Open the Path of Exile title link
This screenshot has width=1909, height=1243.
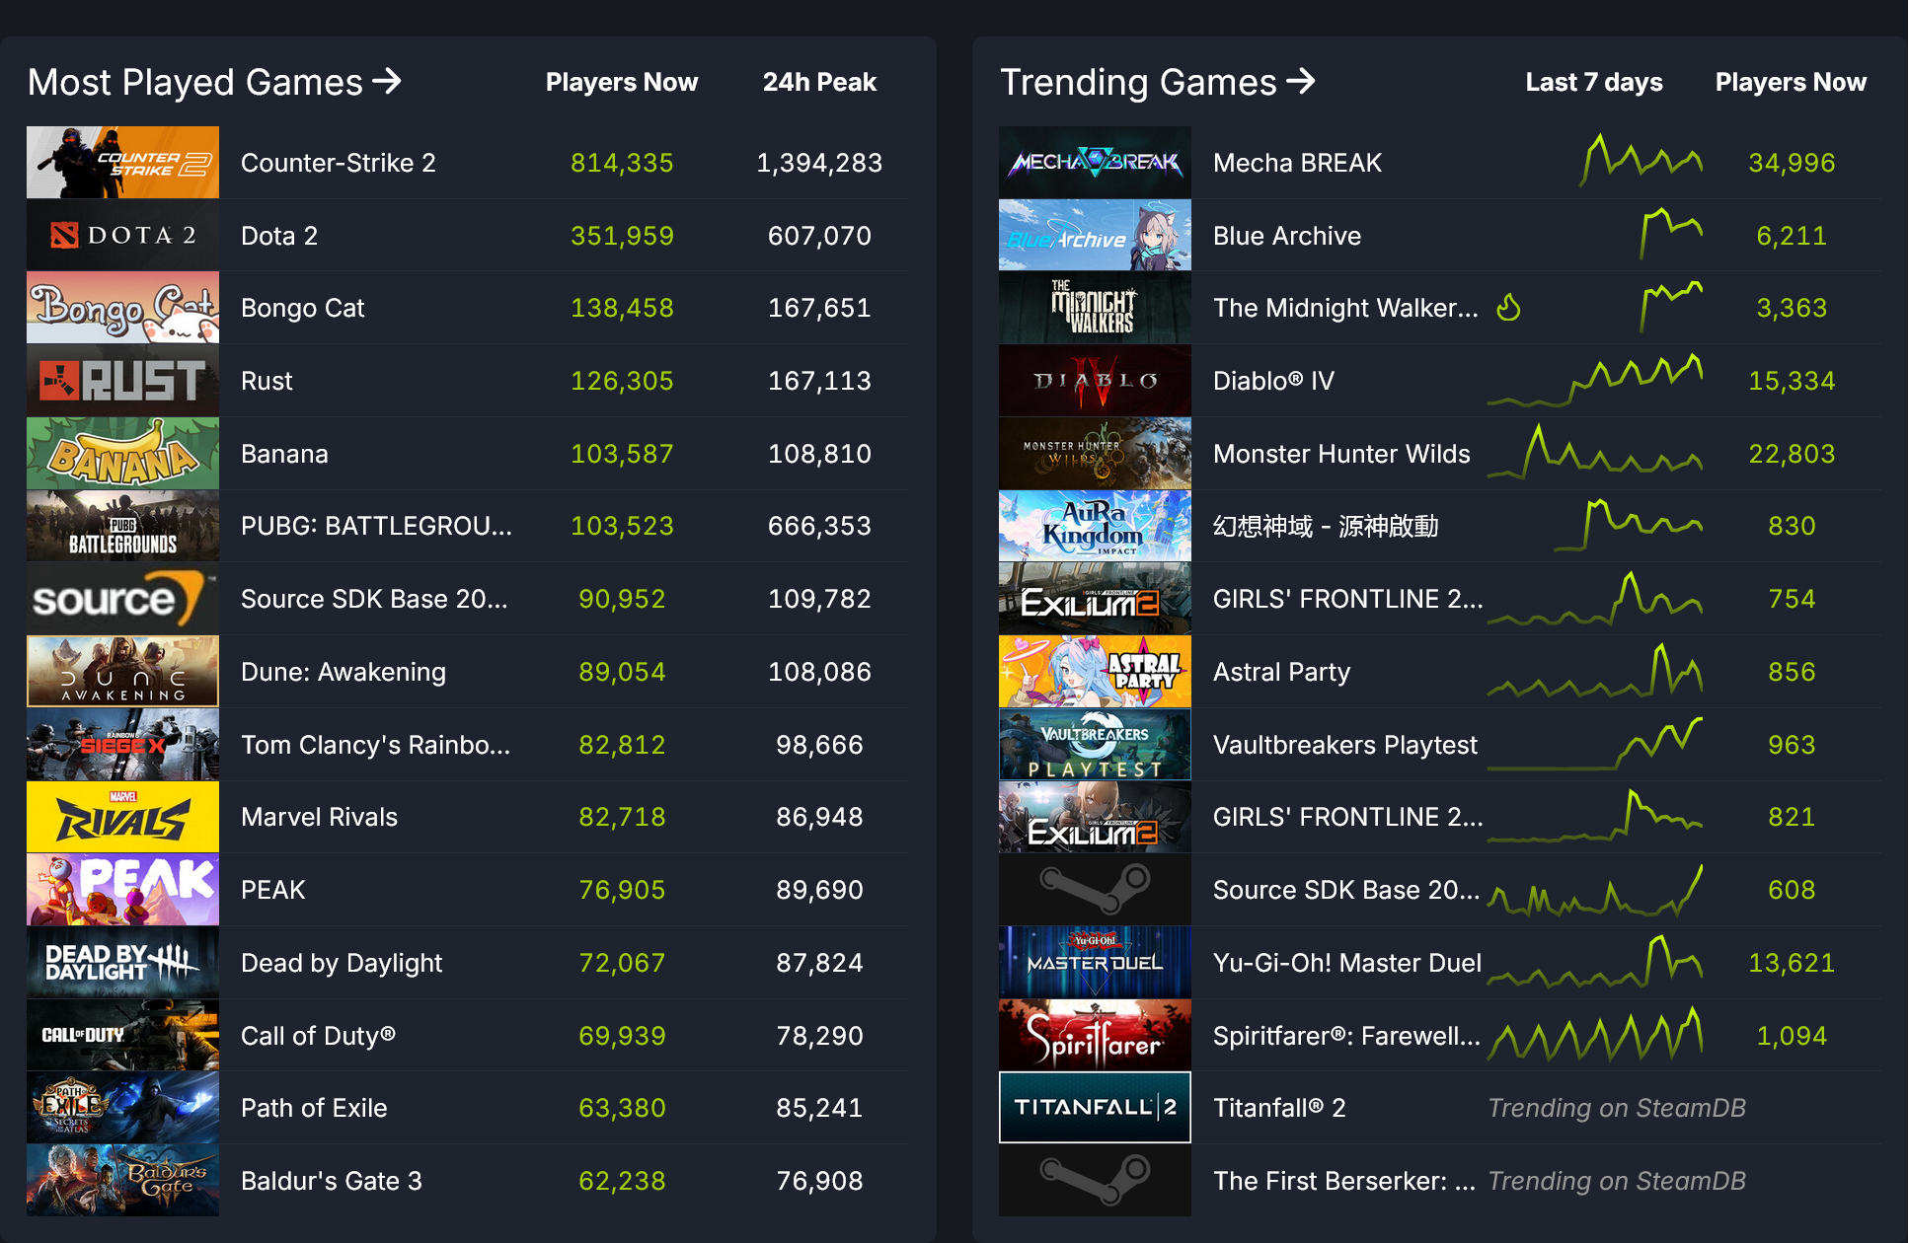click(x=314, y=1108)
